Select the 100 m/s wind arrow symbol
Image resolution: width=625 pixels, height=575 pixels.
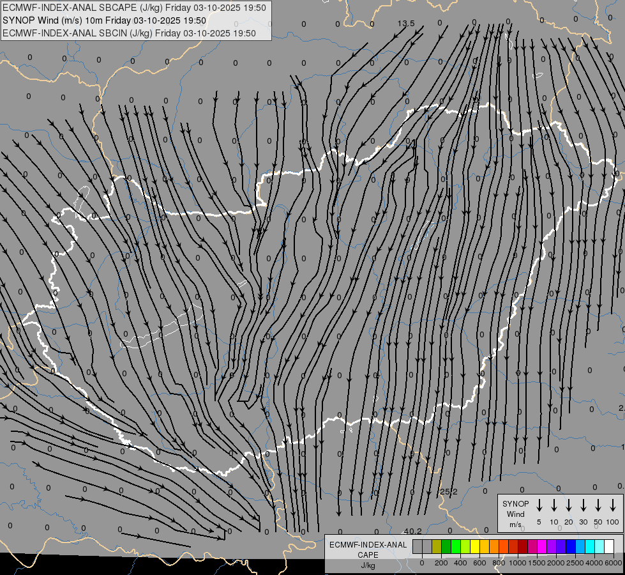point(613,505)
